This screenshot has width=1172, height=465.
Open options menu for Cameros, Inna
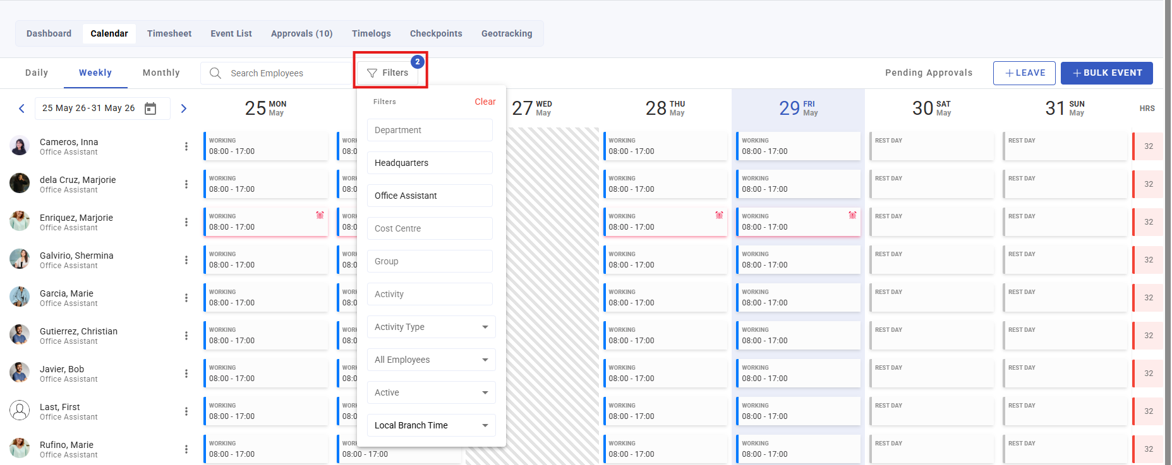186,146
